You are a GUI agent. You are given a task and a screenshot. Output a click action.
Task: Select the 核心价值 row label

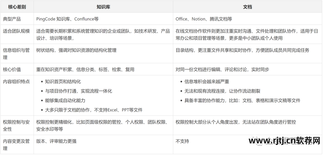coord(12,69)
